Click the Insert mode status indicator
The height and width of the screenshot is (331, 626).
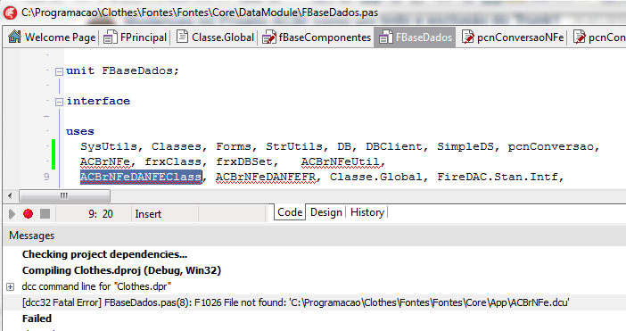coord(148,214)
